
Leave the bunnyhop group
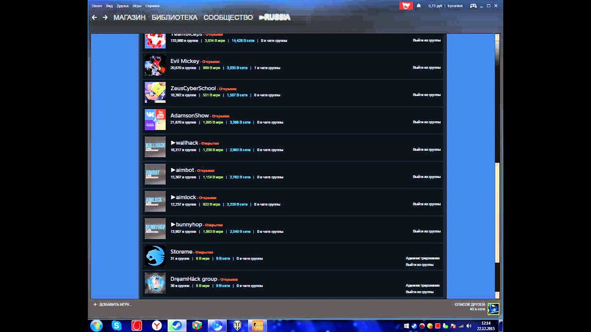[x=427, y=231]
